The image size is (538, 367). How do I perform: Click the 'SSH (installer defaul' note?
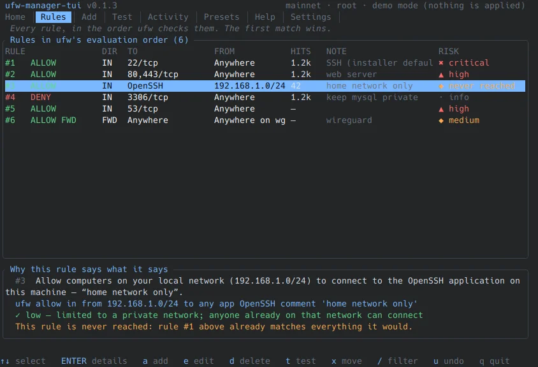(379, 63)
